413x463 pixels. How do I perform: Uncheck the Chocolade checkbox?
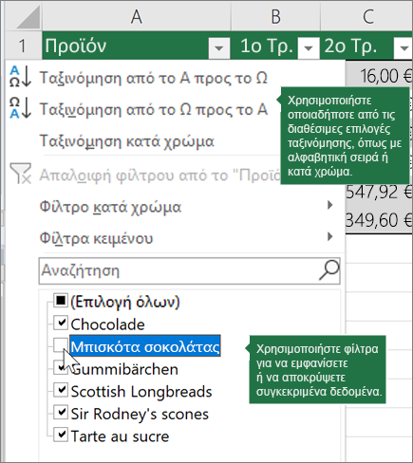pos(61,323)
